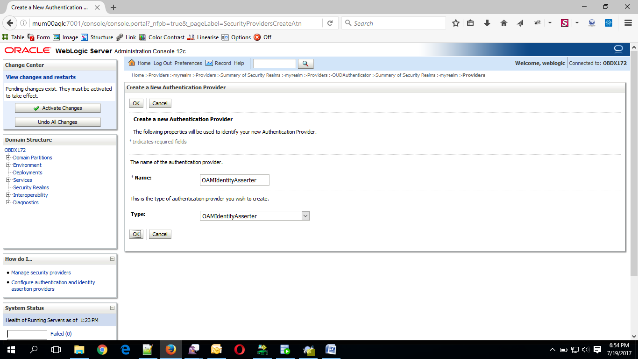Click the OUDAuthenticator breadcrumb link
This screenshot has width=638, height=359.
351,75
